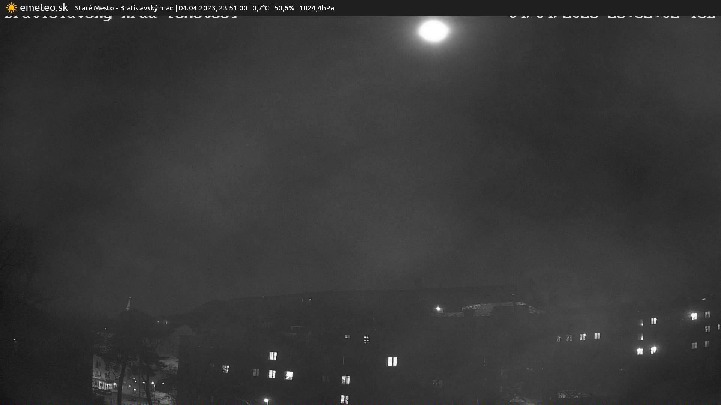The width and height of the screenshot is (721, 405).
Task: Click the 50,6% humidity reading
Action: (x=284, y=8)
